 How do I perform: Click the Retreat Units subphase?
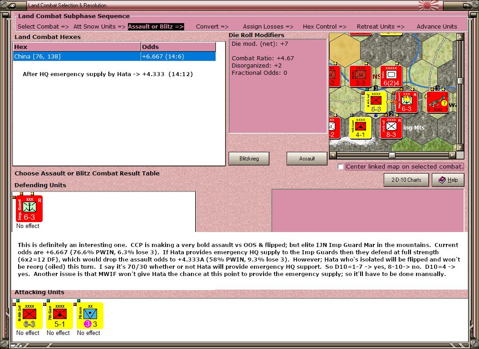point(381,27)
